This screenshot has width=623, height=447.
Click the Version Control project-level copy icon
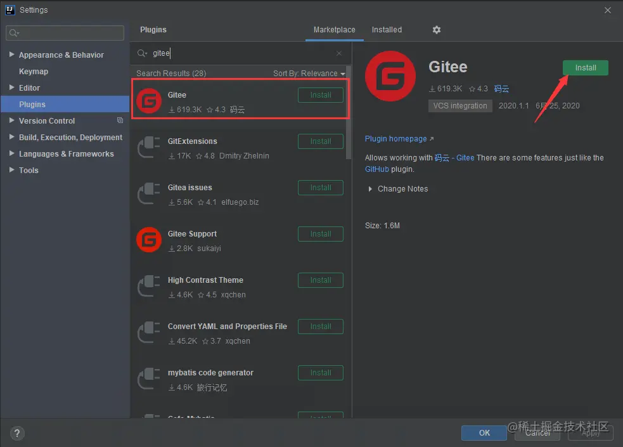pyautogui.click(x=120, y=120)
